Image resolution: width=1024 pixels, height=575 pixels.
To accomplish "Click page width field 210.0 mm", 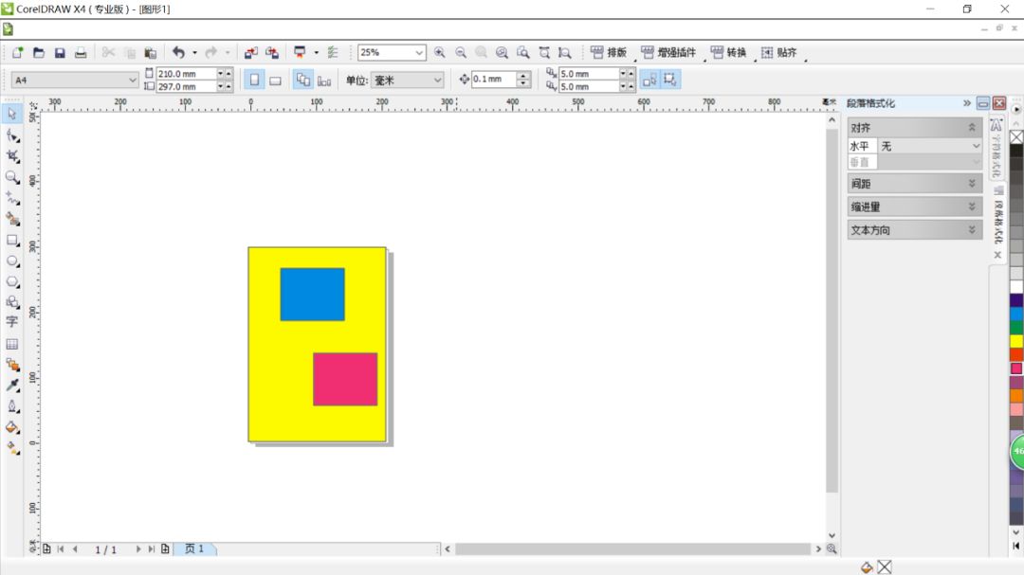I will 186,74.
